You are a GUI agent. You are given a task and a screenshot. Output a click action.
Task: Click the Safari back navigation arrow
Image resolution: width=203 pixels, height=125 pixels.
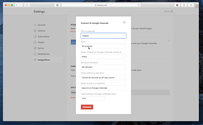point(17,5)
